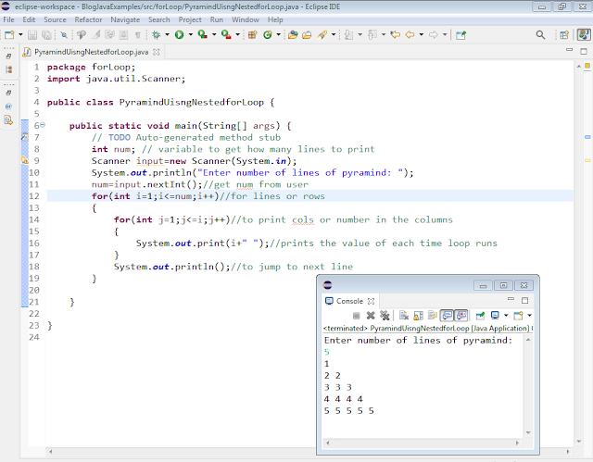Click the Save toolbar icon
Viewport: 593px width, 462px height.
32,35
